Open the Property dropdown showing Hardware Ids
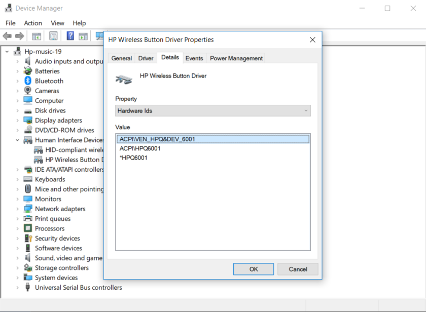This screenshot has height=312, width=426. tap(212, 111)
